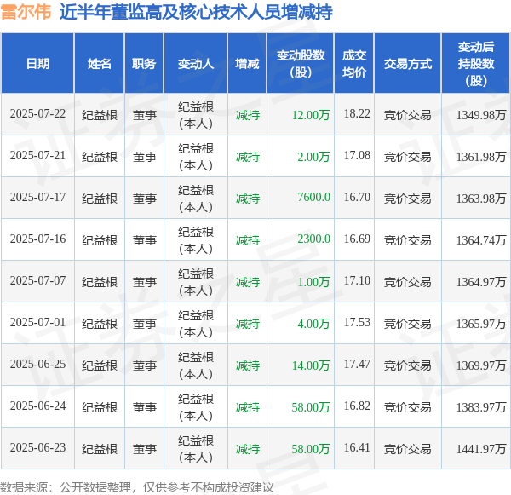Click the 日期 column header

point(37,64)
